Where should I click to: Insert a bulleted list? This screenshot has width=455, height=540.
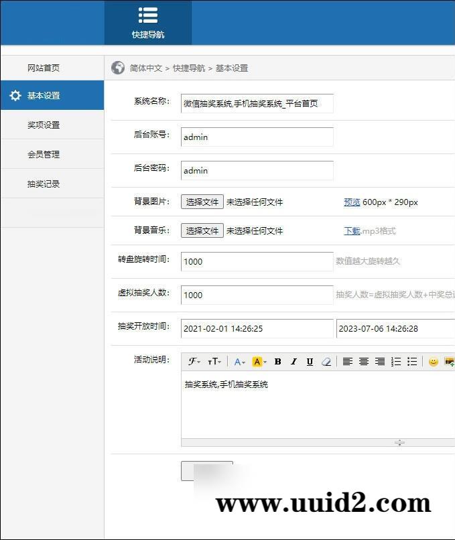point(412,361)
